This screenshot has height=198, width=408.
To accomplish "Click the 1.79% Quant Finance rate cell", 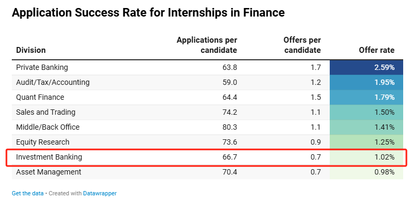I will pyautogui.click(x=366, y=98).
